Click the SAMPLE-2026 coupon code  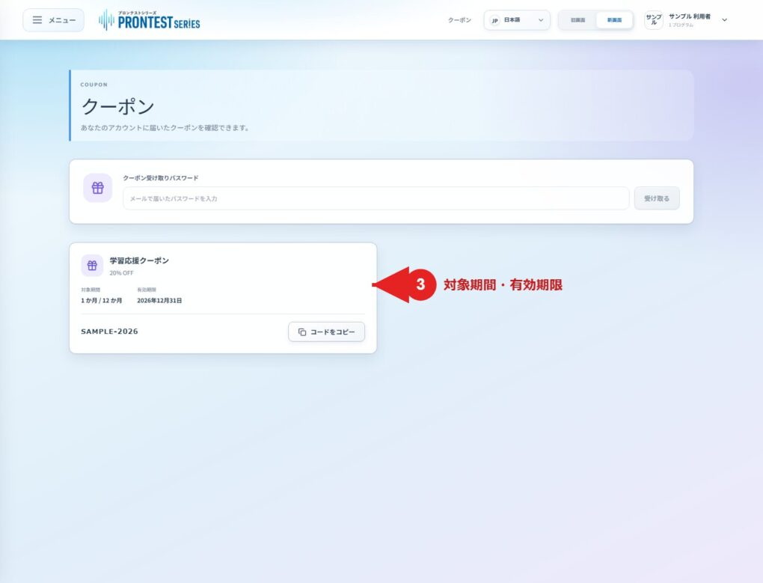(109, 332)
